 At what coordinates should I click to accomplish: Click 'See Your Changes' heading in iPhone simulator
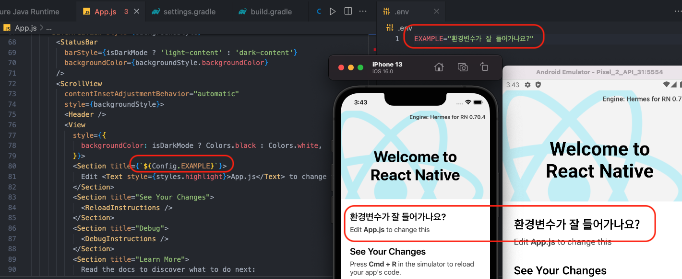click(388, 252)
